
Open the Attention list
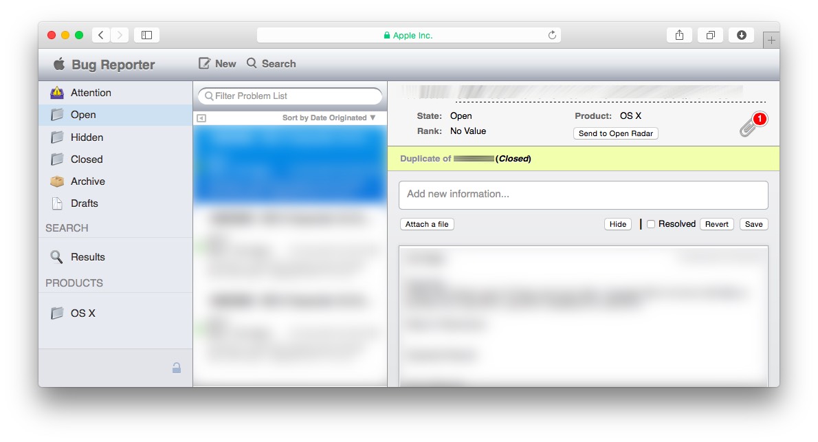click(x=91, y=92)
